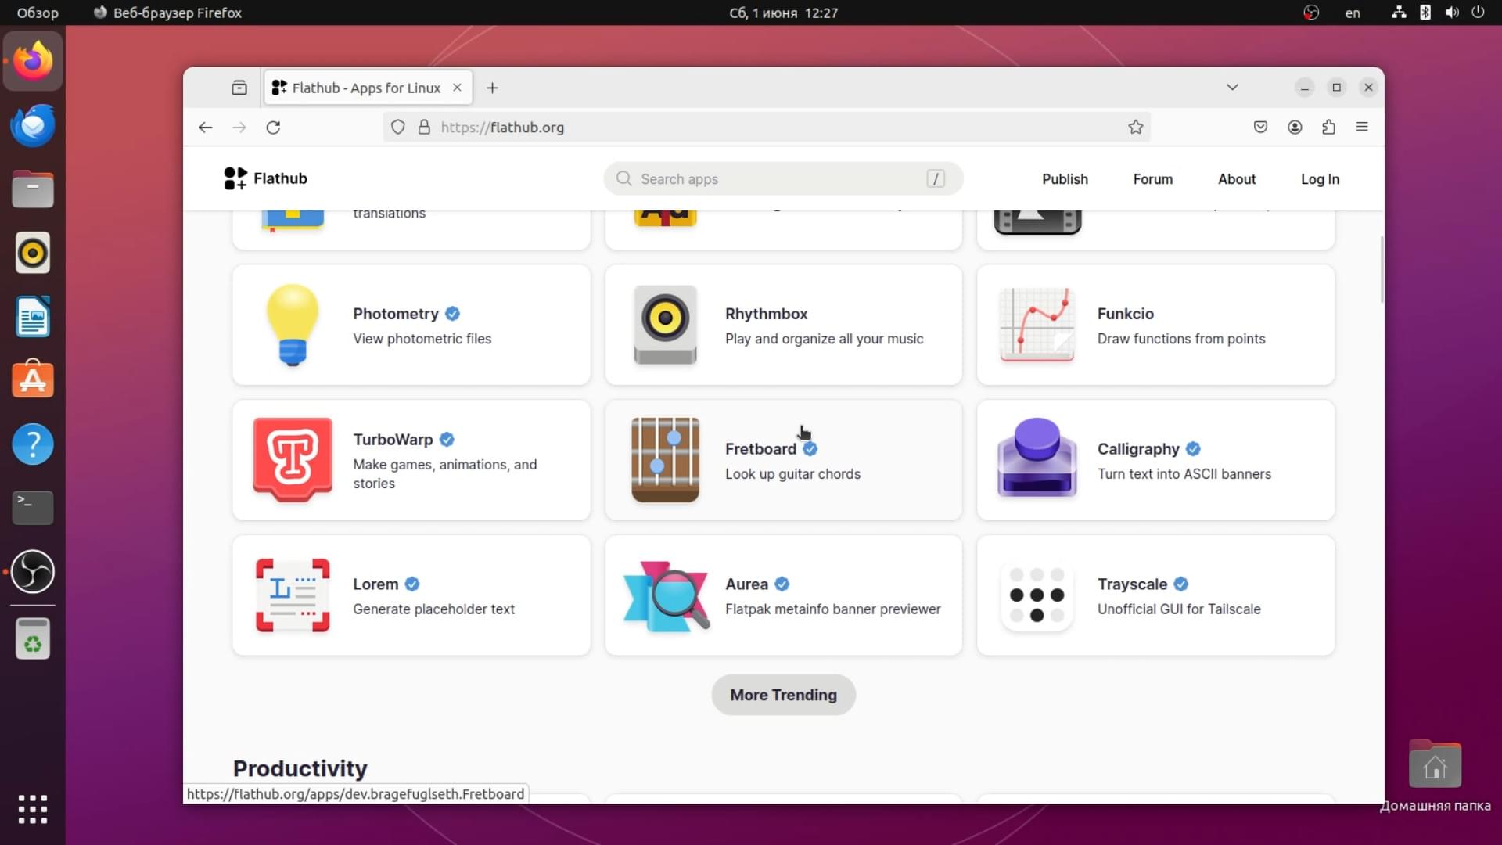Image resolution: width=1502 pixels, height=845 pixels.
Task: Open the Trayscale app title link
Action: [1132, 584]
